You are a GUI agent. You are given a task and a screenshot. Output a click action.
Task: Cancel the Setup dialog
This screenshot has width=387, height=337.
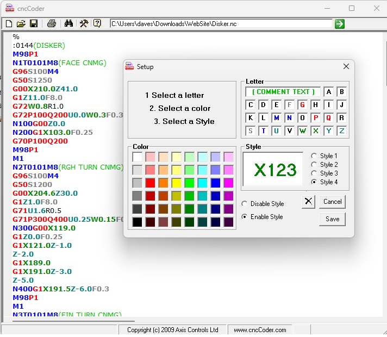(332, 202)
